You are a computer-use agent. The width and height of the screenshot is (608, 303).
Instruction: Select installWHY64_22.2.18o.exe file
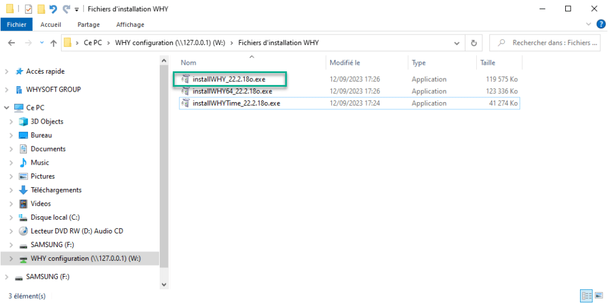click(232, 91)
